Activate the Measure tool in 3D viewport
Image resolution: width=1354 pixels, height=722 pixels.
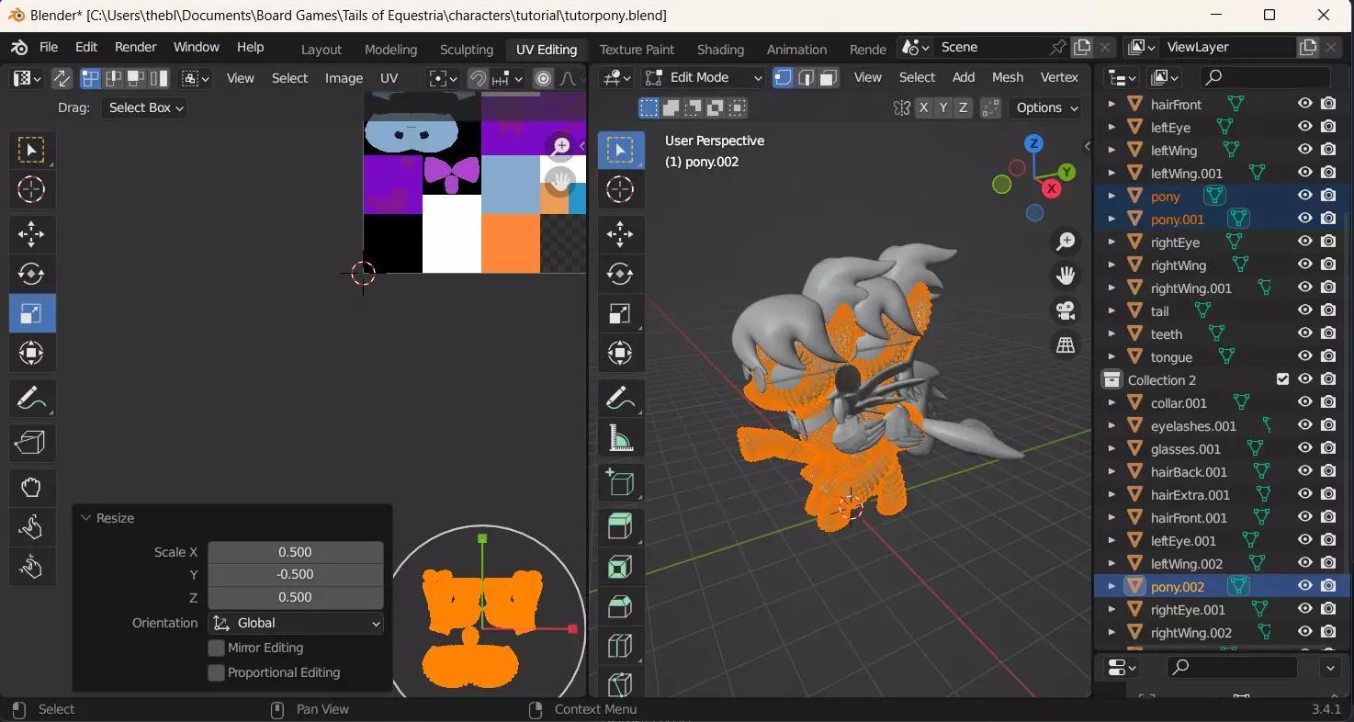[620, 439]
